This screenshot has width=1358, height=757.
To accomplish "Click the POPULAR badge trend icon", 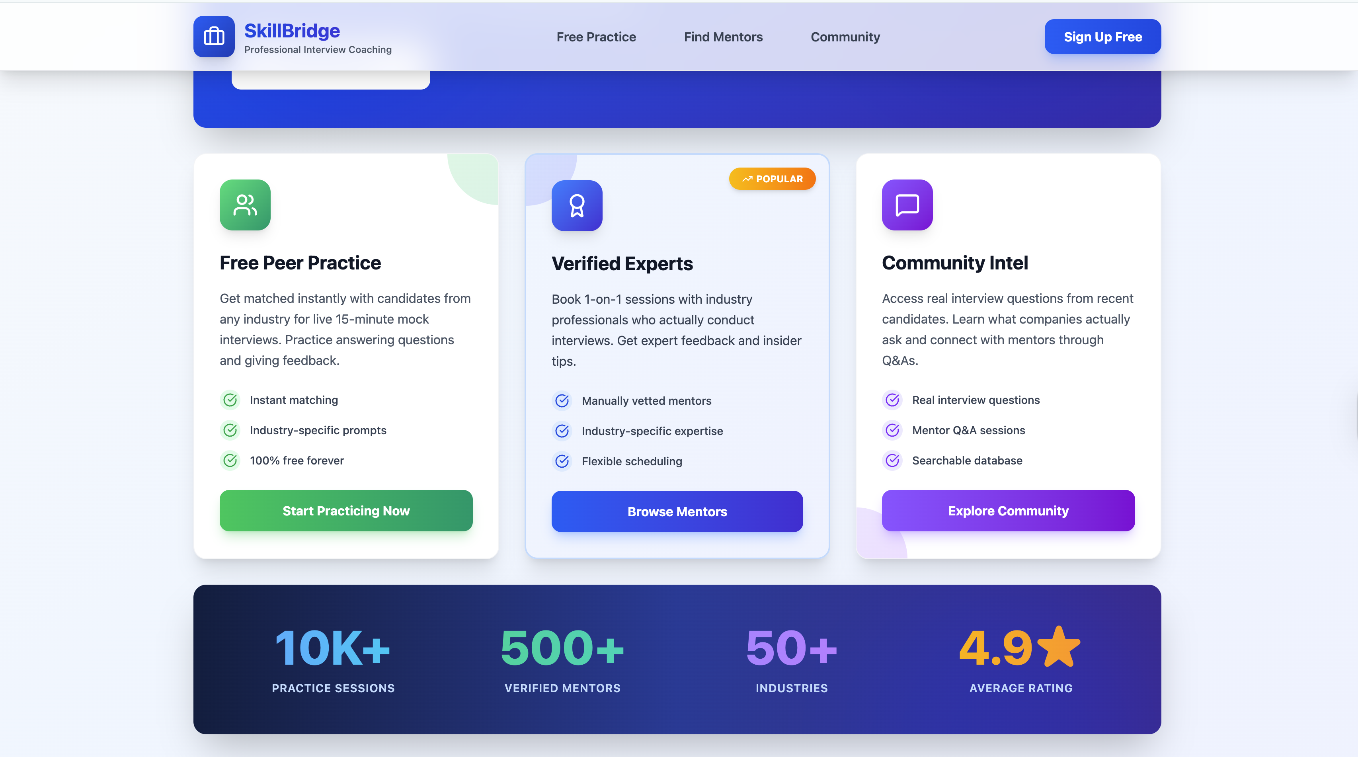I will click(747, 179).
